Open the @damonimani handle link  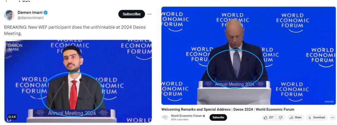31,18
